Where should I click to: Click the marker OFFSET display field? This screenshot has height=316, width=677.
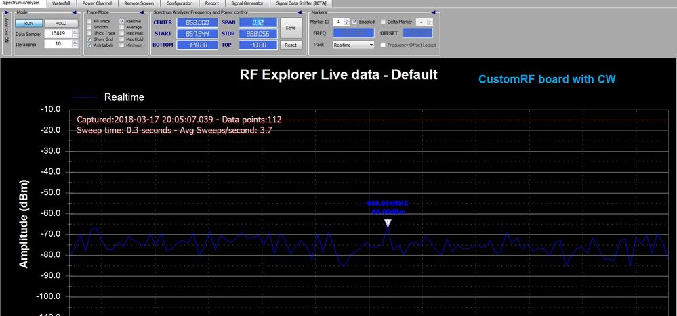coord(417,33)
